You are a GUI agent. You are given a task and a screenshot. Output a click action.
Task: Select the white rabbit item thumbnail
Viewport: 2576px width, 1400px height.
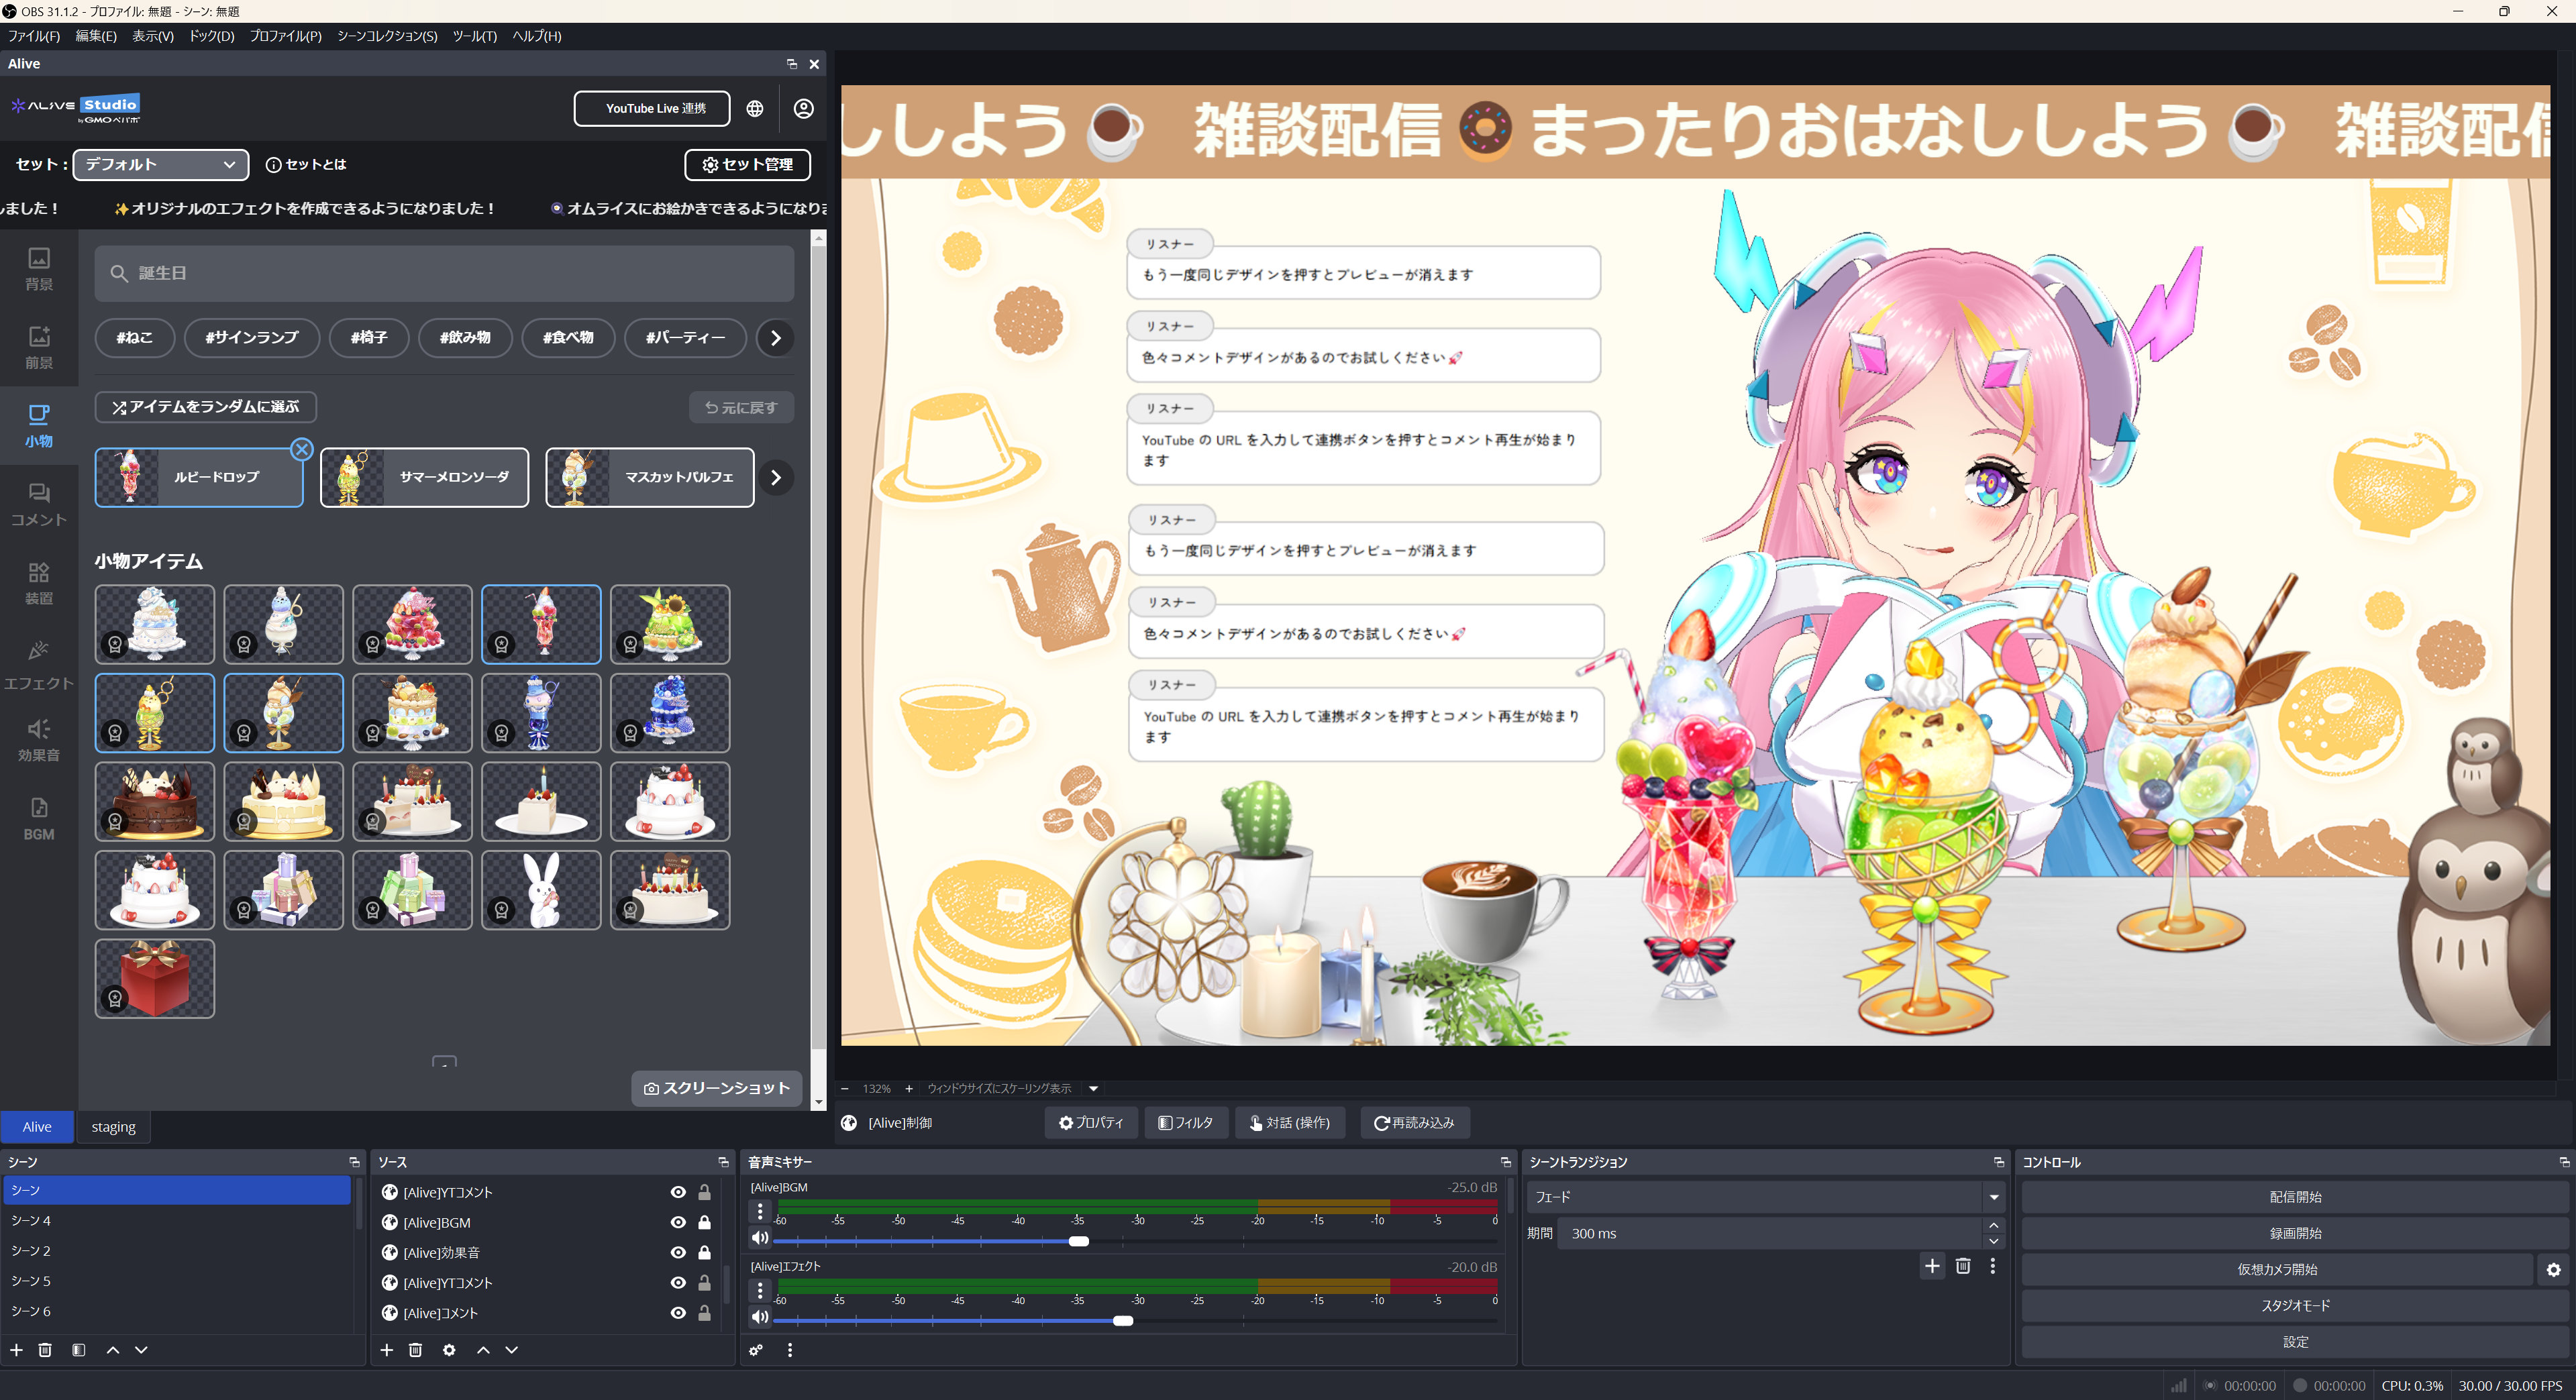pos(540,889)
